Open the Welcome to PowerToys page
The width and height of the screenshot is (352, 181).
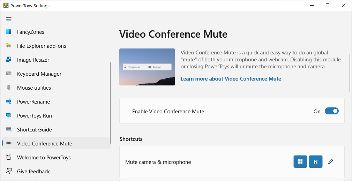point(44,158)
